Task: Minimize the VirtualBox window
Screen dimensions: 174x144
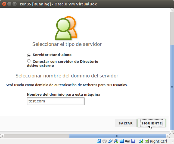Action: point(9,4)
